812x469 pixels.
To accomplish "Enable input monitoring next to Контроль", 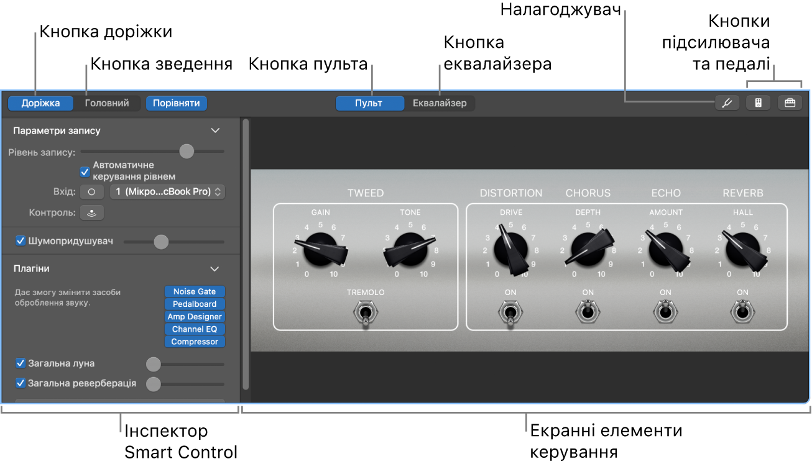I will point(92,212).
